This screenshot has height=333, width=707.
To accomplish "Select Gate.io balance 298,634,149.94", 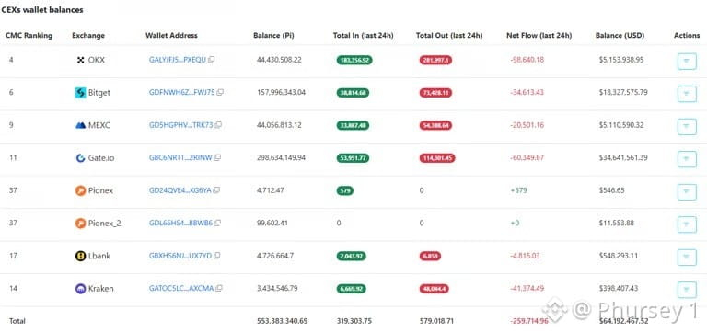I will tap(281, 157).
